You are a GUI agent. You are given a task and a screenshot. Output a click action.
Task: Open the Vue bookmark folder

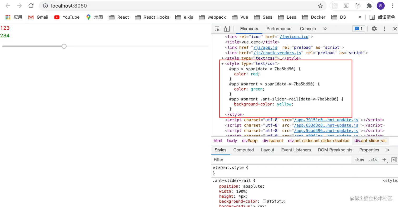coord(240,17)
